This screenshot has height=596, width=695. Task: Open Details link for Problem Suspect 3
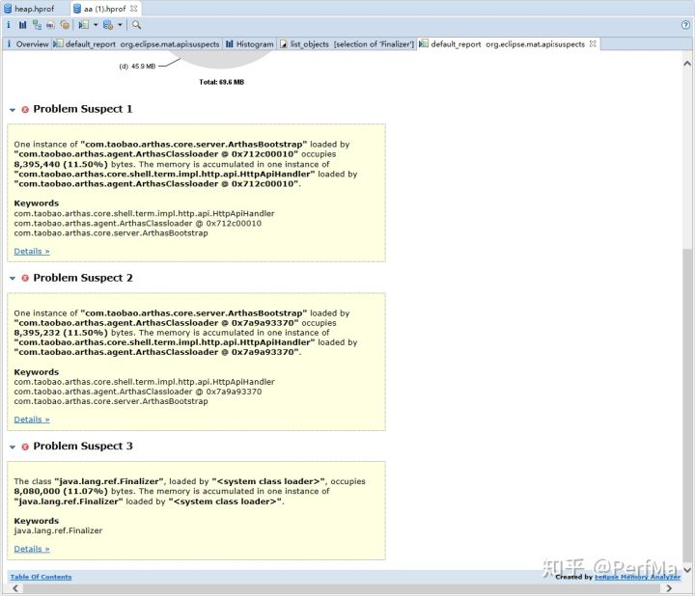click(32, 549)
